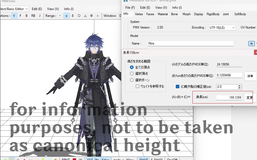Toggle S-SHAD self-shadow in bottom bar
257x160 pixels.
[156, 159]
